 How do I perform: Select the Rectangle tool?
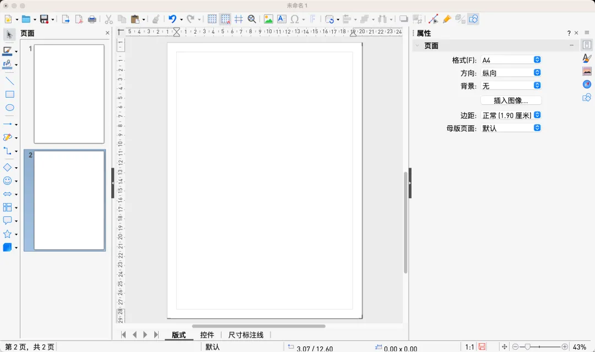[x=10, y=94]
